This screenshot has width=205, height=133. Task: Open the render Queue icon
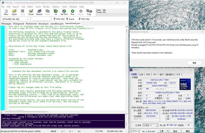point(39,12)
